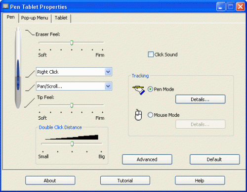Switch to the Pop-up Menu tab
The width and height of the screenshot is (247, 192).
pyautogui.click(x=35, y=18)
